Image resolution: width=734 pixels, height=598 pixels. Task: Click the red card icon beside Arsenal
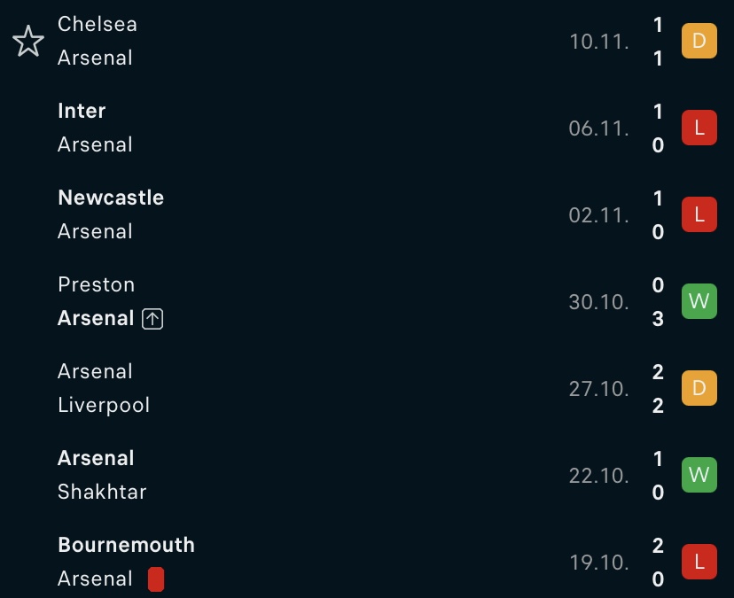pyautogui.click(x=156, y=579)
